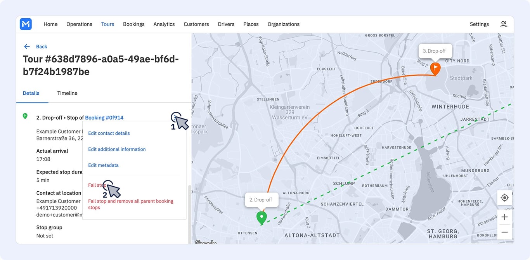This screenshot has height=260, width=530.
Task: Choose Edit contact details
Action: 109,133
